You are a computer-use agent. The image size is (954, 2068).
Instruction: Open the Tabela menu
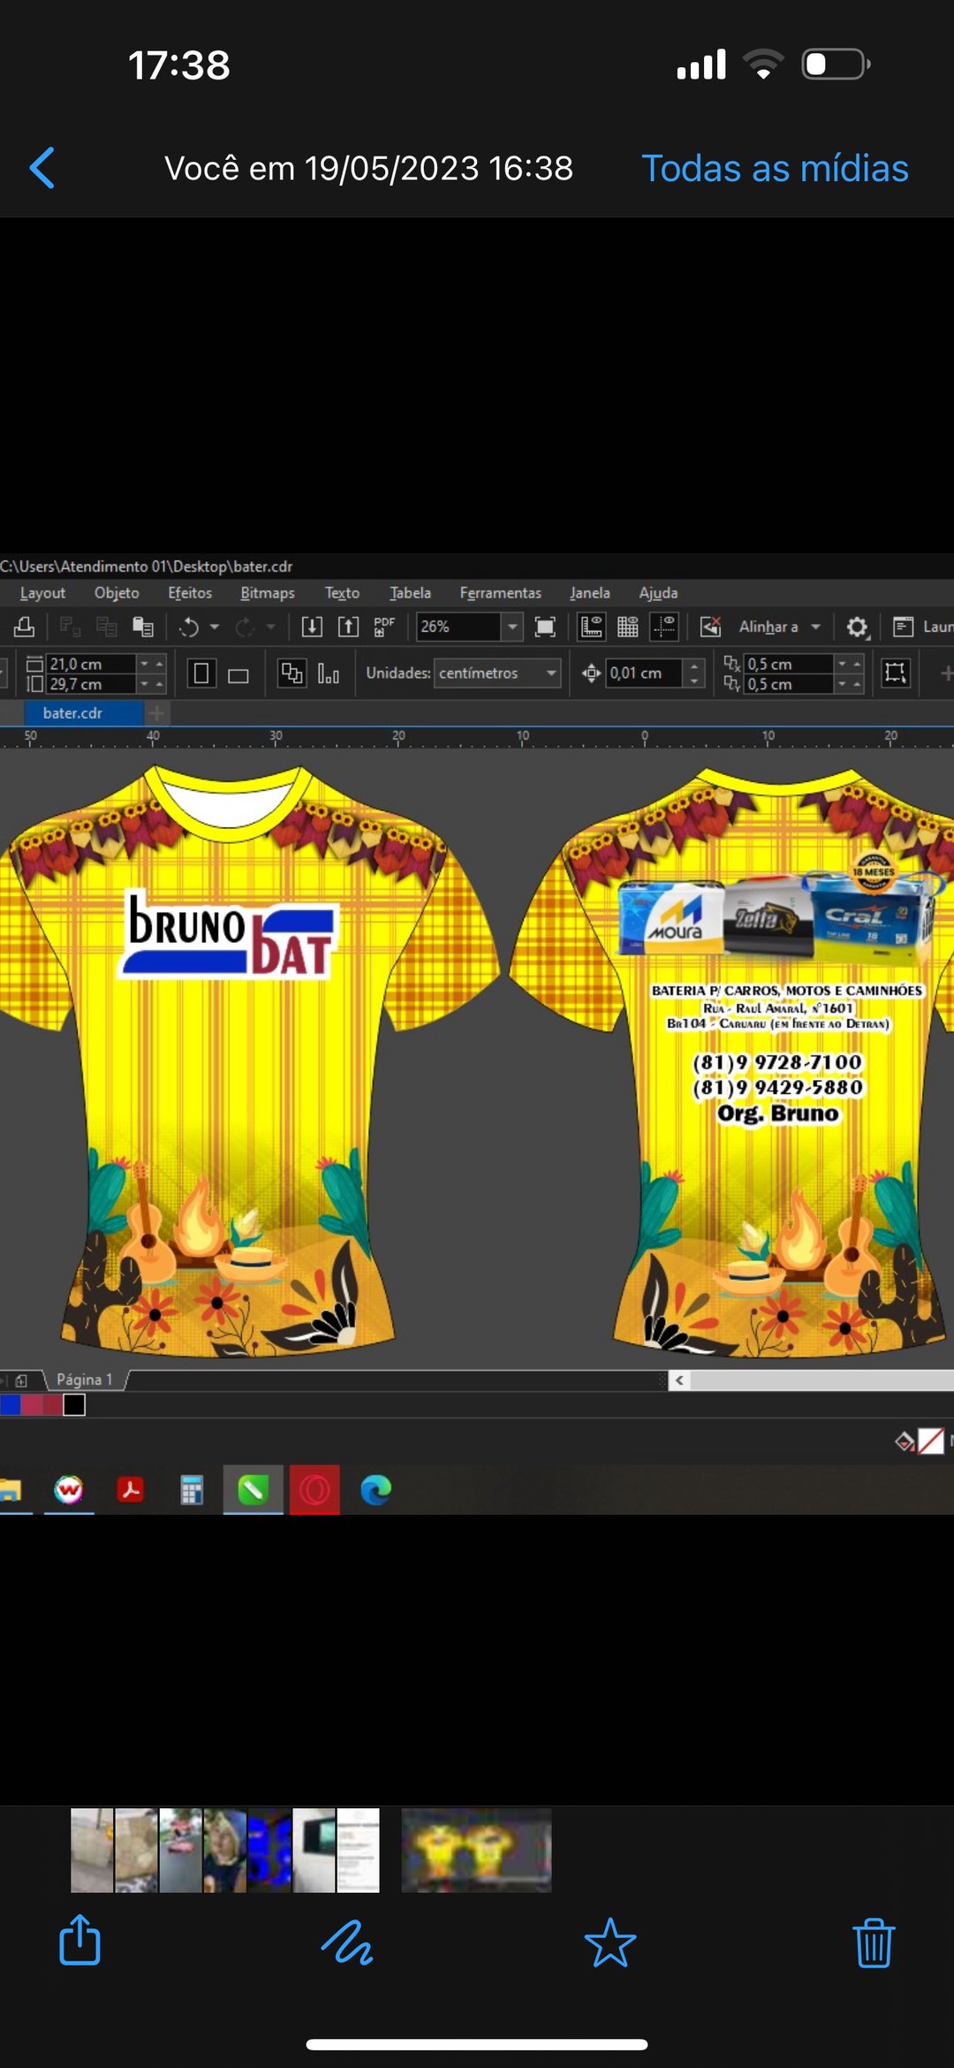tap(410, 593)
